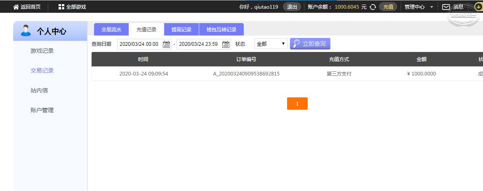Click the yellow download arrow icon at top right
This screenshot has width=483, height=191.
pos(479,7)
